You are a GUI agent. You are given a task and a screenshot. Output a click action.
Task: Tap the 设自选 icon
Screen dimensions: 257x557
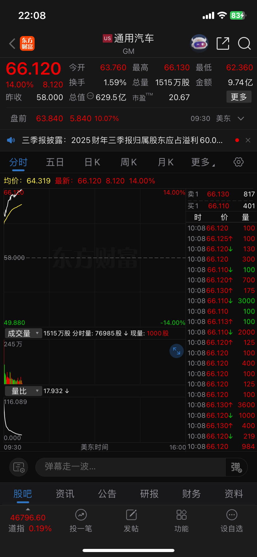(x=232, y=515)
